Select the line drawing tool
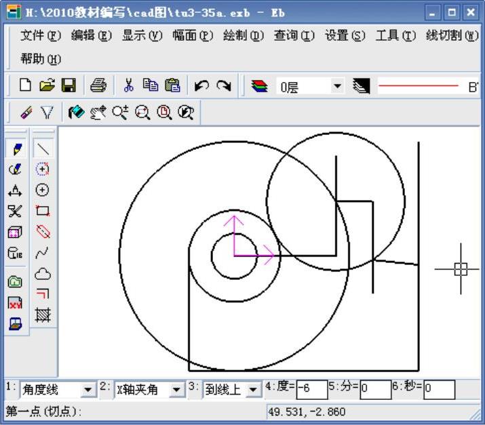485x425 pixels. click(x=43, y=148)
